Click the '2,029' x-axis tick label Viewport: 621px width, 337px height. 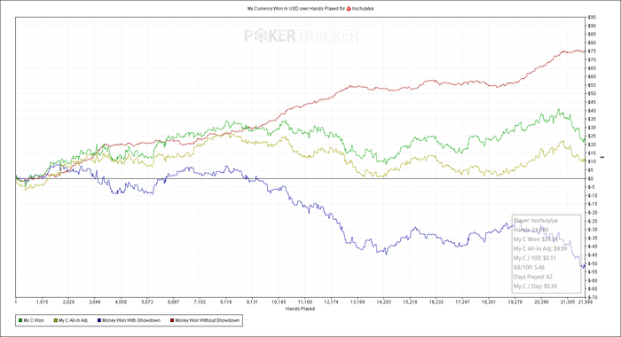click(68, 302)
